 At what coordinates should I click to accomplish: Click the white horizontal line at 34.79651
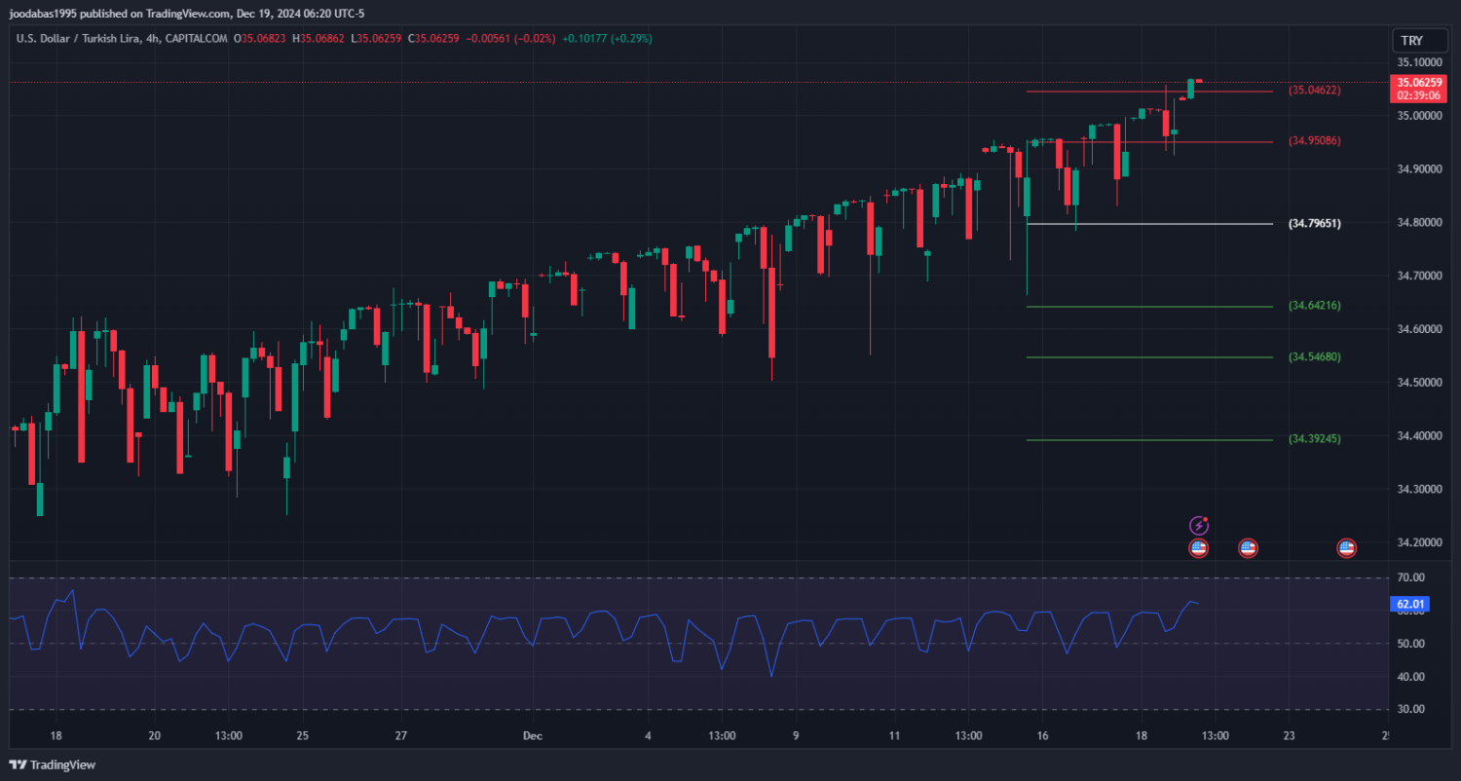tap(1149, 224)
